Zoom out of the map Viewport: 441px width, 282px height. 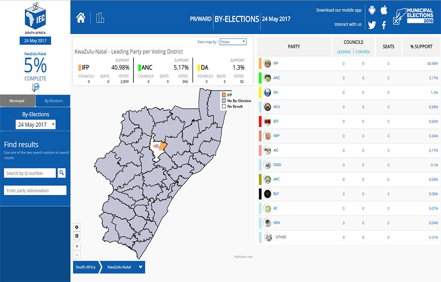77,254
